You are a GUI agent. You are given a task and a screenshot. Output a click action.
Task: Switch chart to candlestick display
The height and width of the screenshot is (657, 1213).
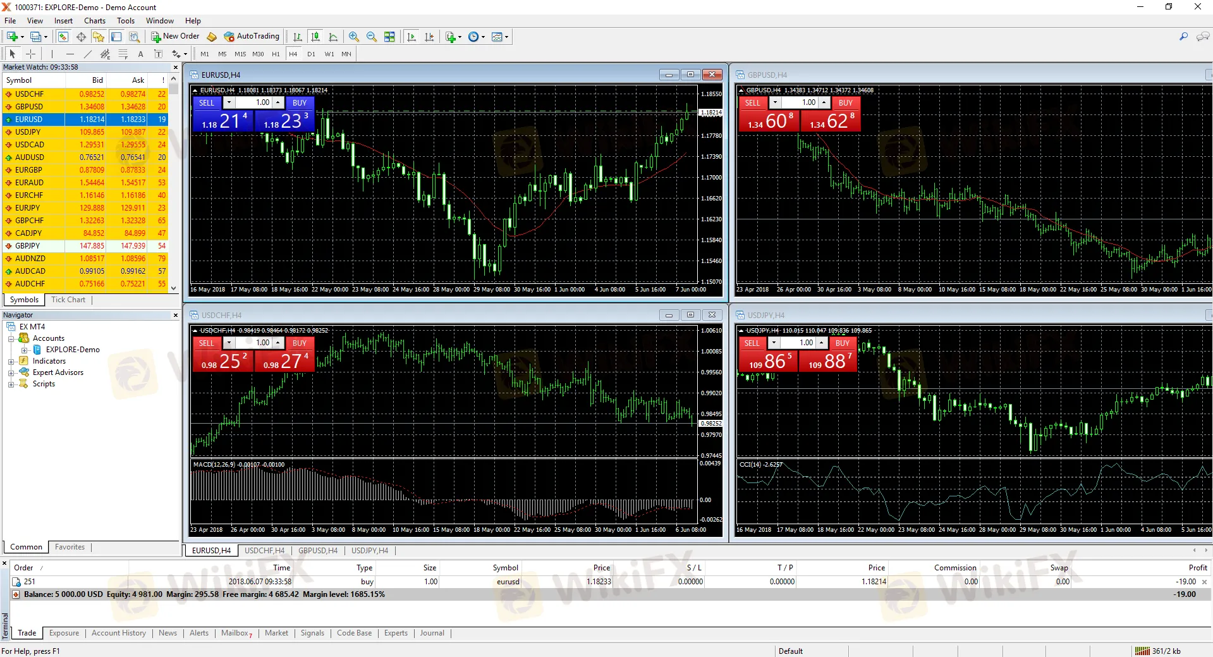(315, 37)
